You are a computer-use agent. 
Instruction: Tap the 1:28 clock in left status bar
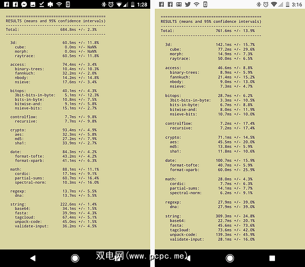[x=142, y=5]
